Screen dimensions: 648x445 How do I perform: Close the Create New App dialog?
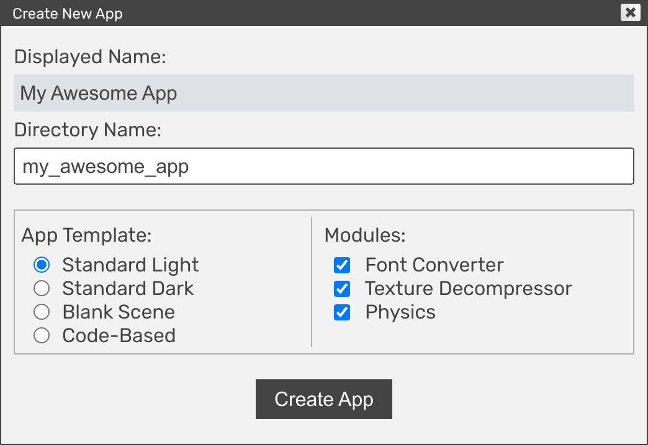[x=630, y=12]
